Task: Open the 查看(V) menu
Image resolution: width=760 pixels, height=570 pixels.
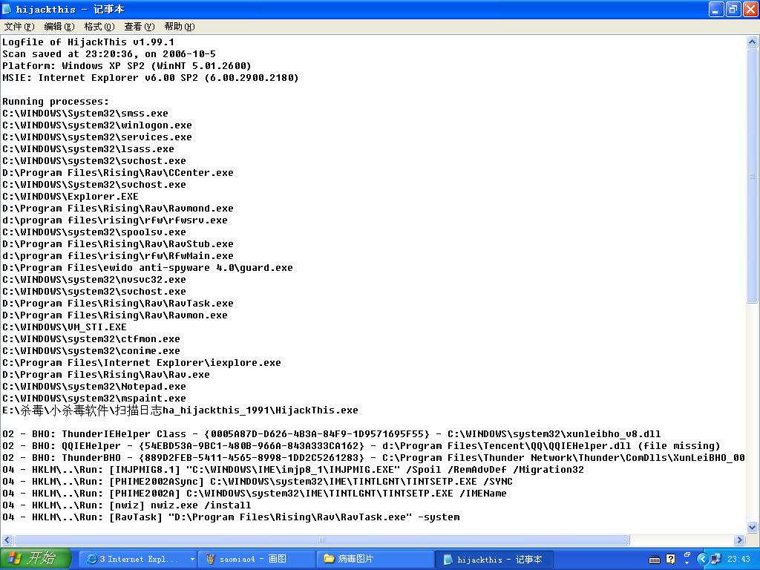Action: tap(139, 27)
